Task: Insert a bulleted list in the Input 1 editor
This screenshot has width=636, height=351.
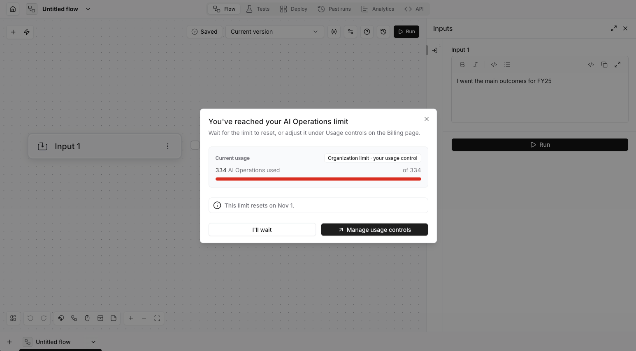Action: tap(507, 65)
